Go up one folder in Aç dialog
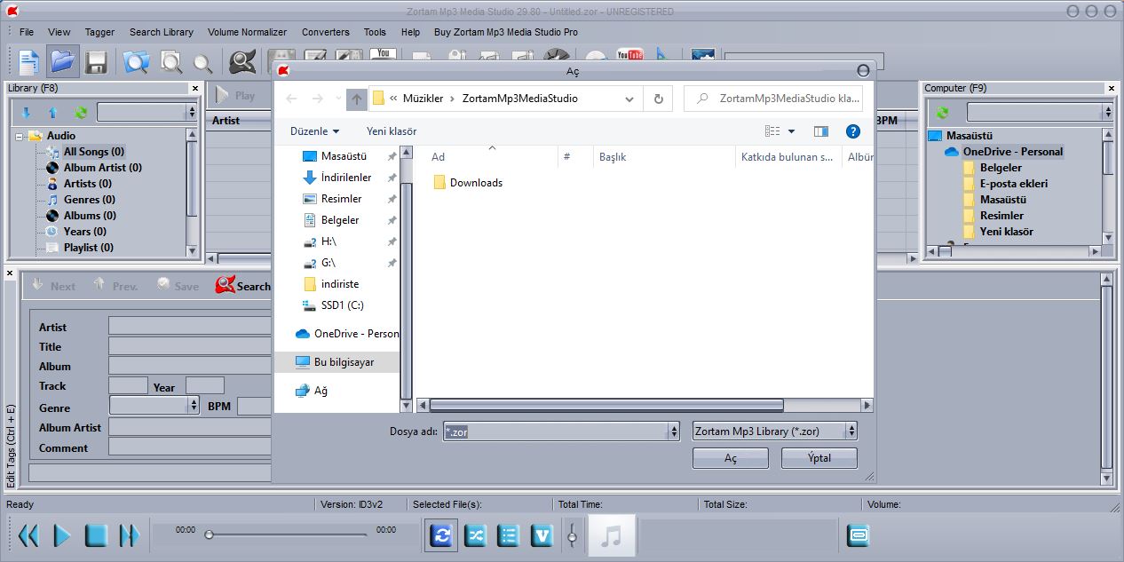1124x562 pixels. pos(356,99)
